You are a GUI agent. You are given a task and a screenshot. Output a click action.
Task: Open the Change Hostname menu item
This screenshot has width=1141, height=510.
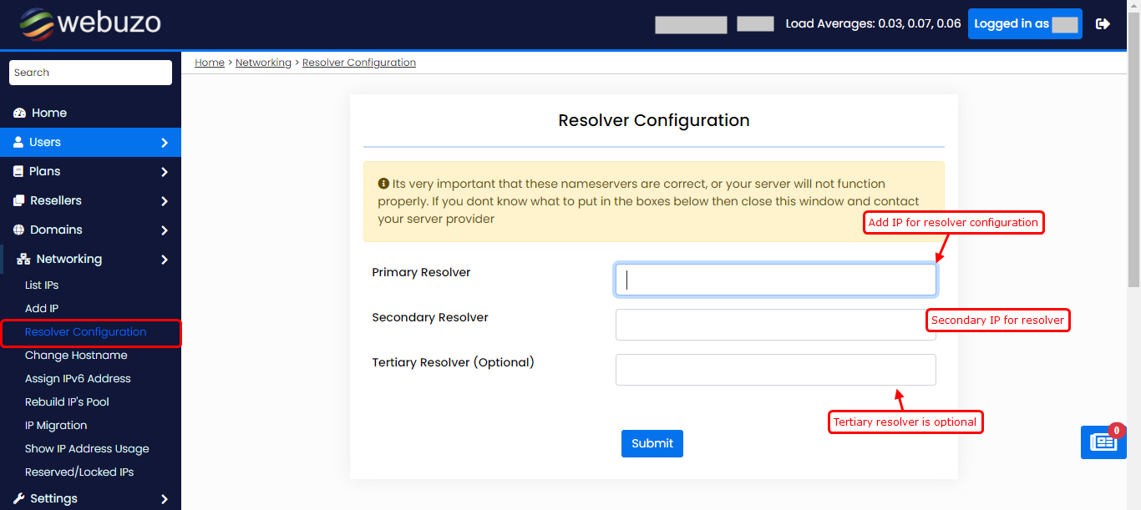[x=76, y=355]
